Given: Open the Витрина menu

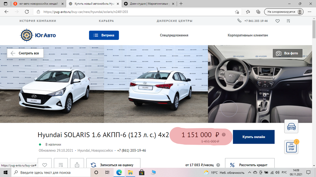Looking at the screenshot, I should tap(104, 35).
